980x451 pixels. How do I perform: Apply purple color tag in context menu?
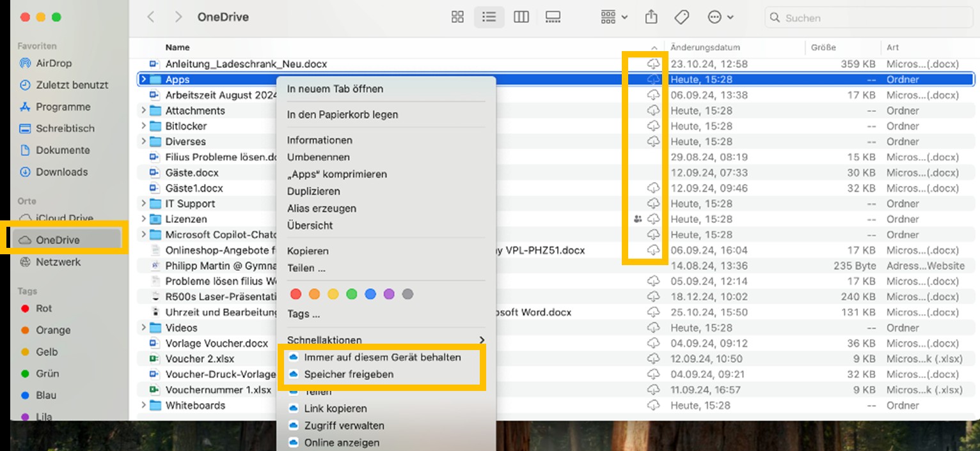pyautogui.click(x=389, y=294)
